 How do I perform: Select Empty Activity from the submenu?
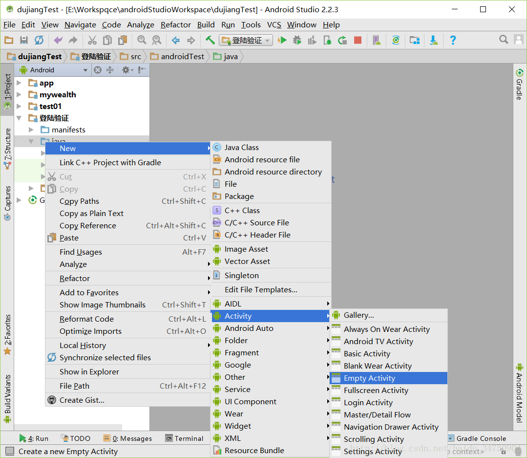coord(369,378)
